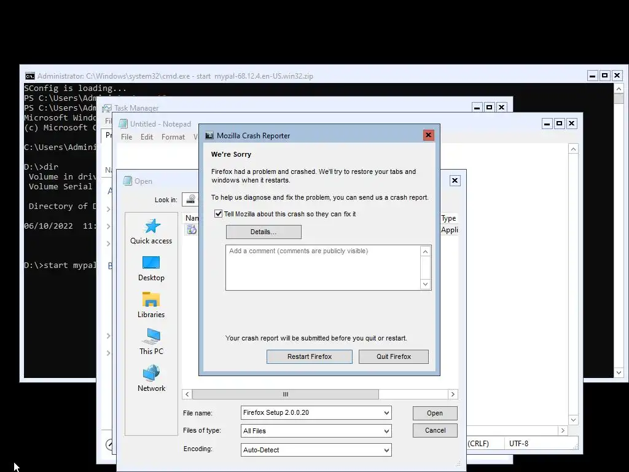Uncheck Tell Mozilla about this crash
629x472 pixels.
(x=218, y=213)
